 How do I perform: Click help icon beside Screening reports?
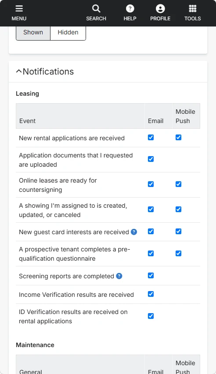pos(119,276)
